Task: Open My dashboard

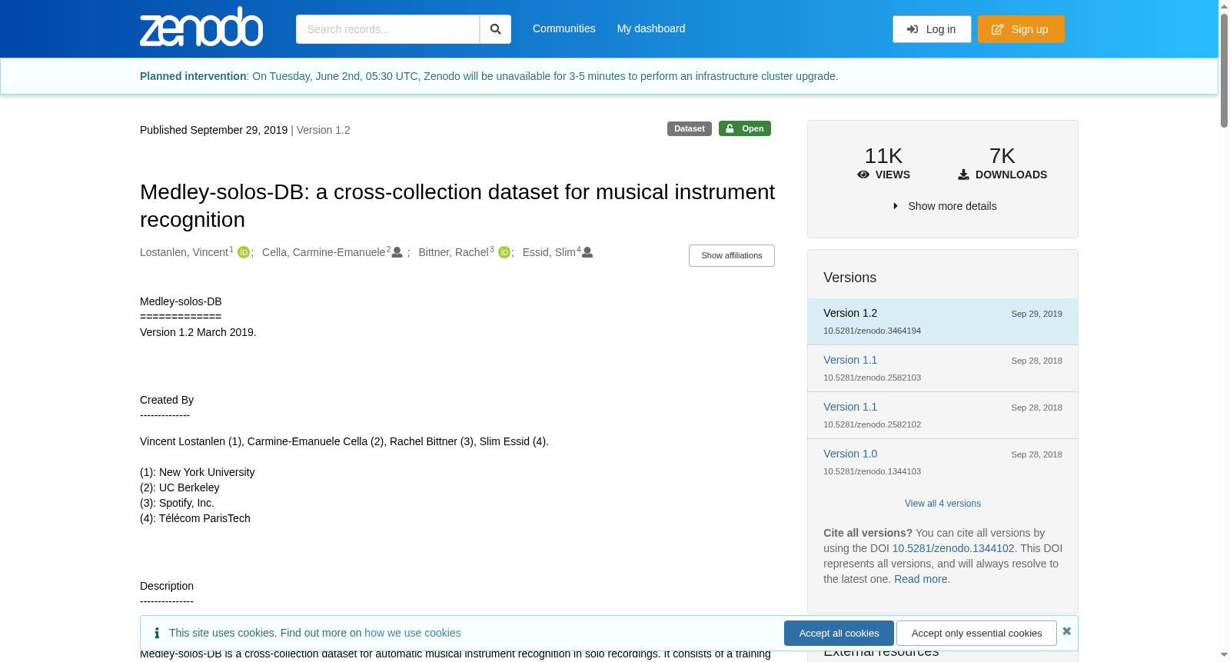Action: click(x=651, y=28)
